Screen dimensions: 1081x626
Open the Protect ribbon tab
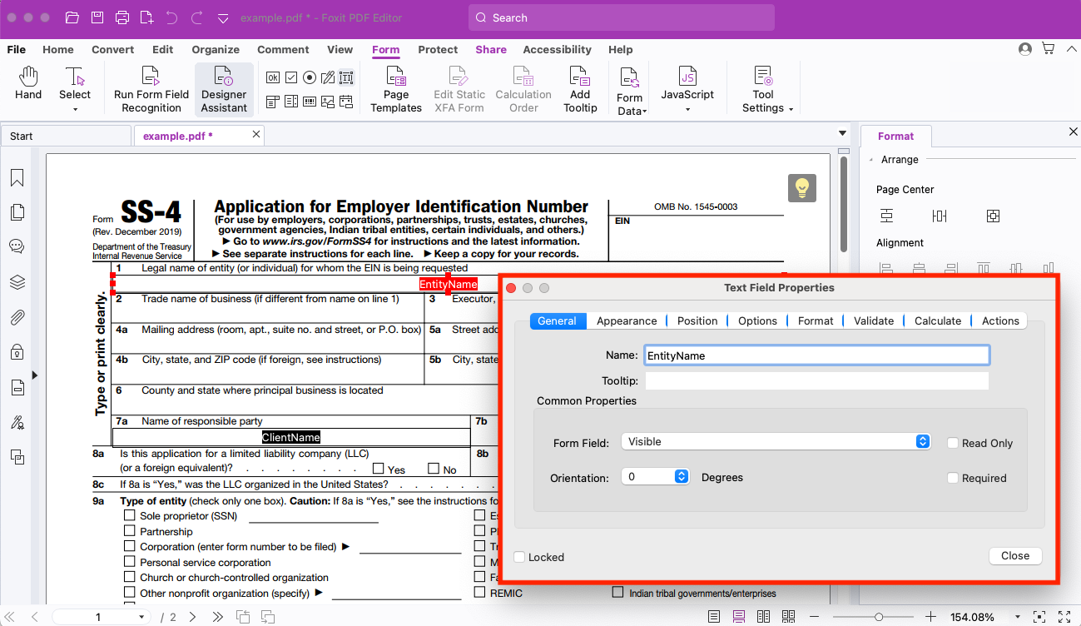click(x=438, y=50)
